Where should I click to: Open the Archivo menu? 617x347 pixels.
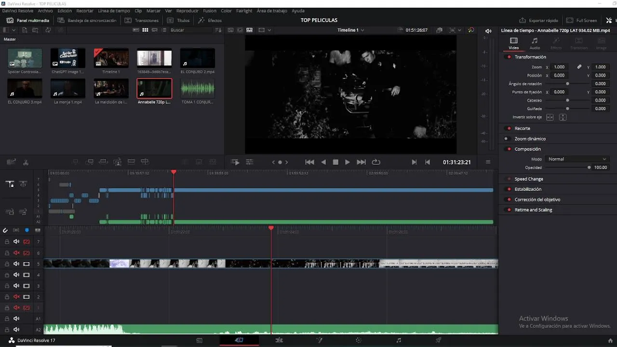pyautogui.click(x=45, y=11)
